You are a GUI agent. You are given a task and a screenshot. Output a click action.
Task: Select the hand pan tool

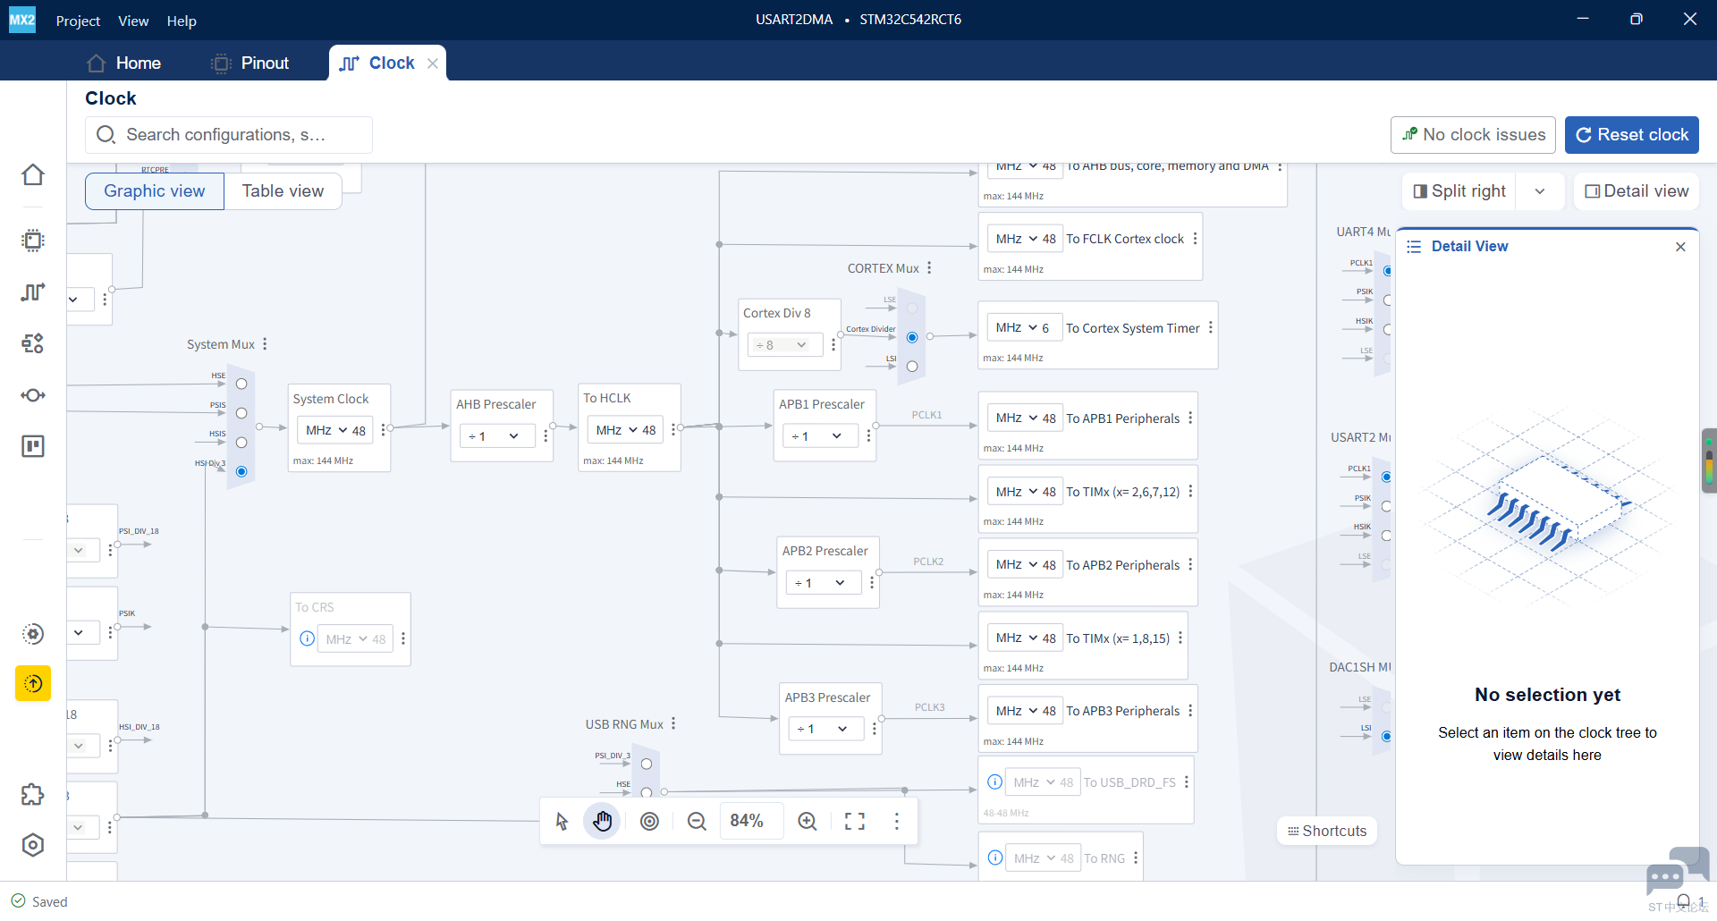(602, 821)
